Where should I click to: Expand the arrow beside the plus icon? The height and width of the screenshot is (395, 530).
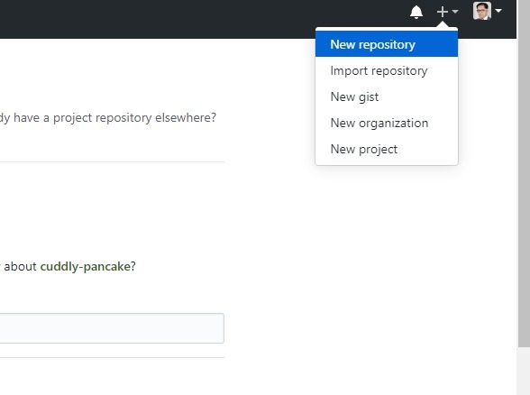(455, 12)
